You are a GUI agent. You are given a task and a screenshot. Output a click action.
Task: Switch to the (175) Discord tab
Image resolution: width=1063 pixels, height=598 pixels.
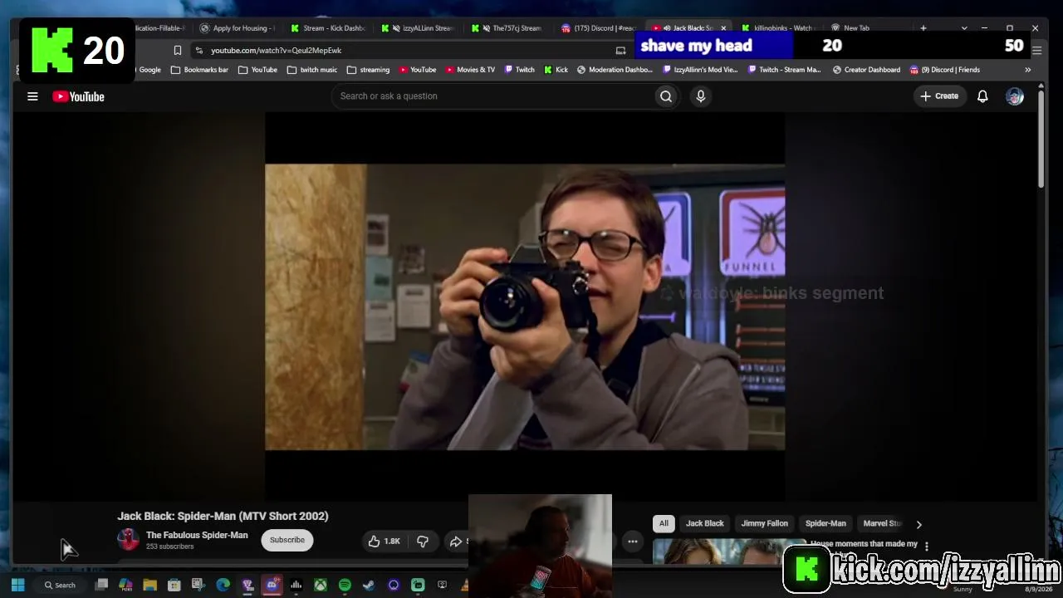[x=599, y=28]
